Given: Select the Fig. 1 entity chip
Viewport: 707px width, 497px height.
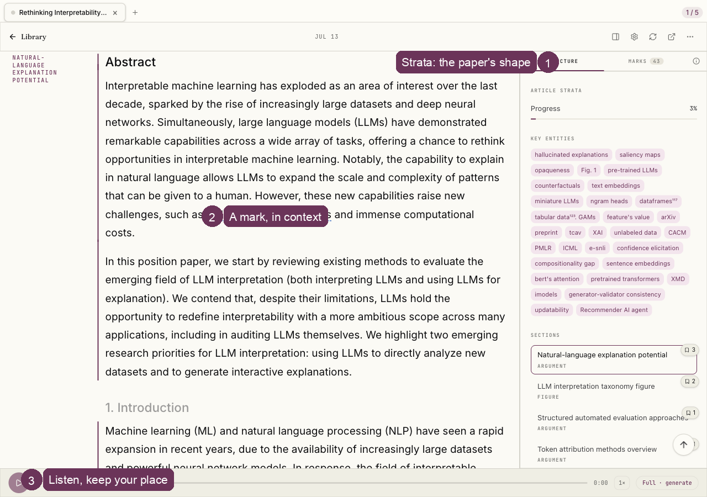Looking at the screenshot, I should [x=588, y=170].
